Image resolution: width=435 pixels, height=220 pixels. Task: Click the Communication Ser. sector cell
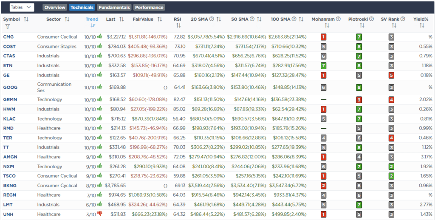54,87
